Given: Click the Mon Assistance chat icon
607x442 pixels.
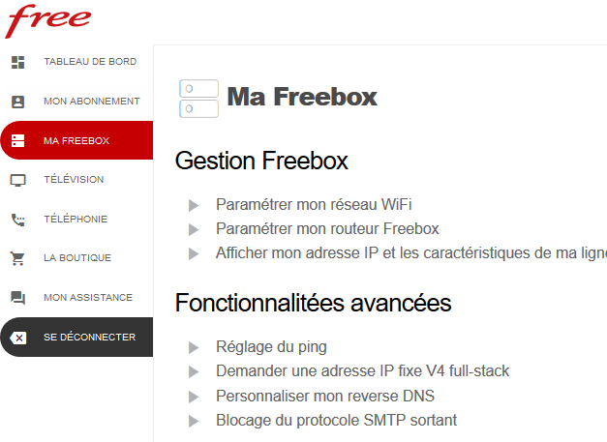Looking at the screenshot, I should coord(17,298).
